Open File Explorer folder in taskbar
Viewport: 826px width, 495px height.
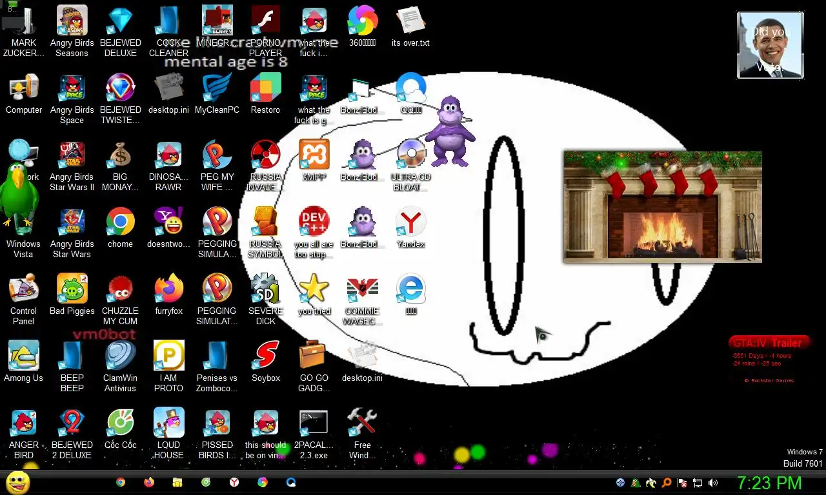177,482
